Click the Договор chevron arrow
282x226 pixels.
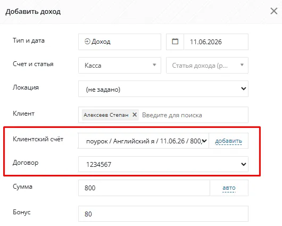point(244,164)
